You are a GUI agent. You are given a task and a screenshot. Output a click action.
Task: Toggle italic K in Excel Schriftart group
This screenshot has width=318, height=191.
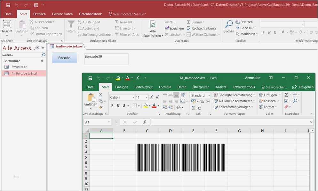118,105
